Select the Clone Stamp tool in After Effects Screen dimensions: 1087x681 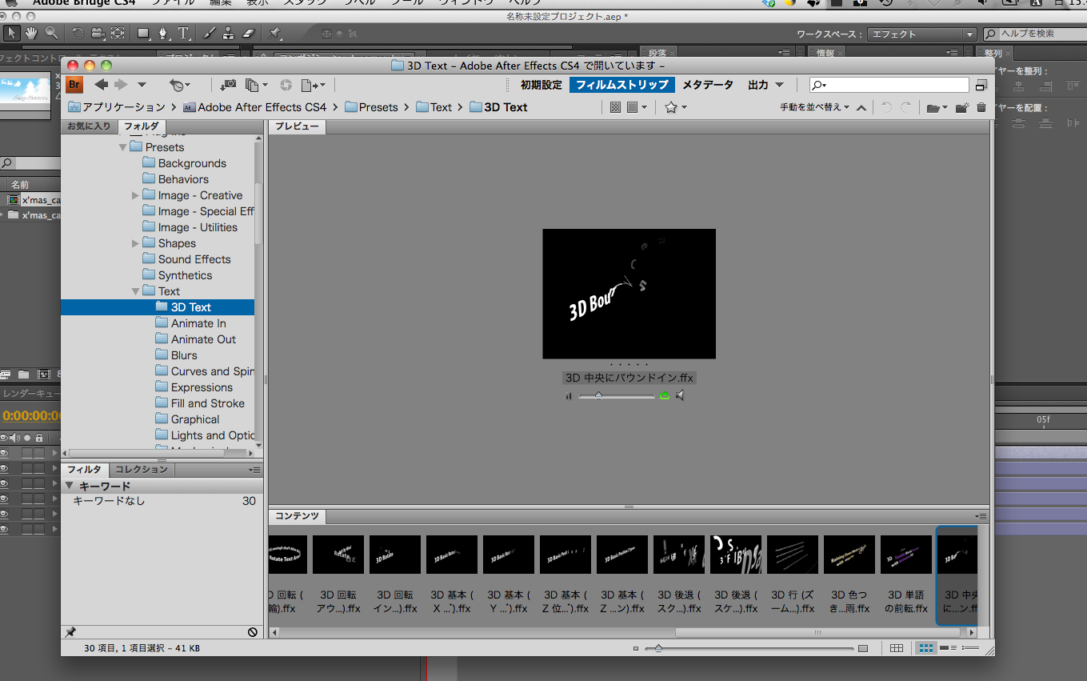(x=228, y=33)
